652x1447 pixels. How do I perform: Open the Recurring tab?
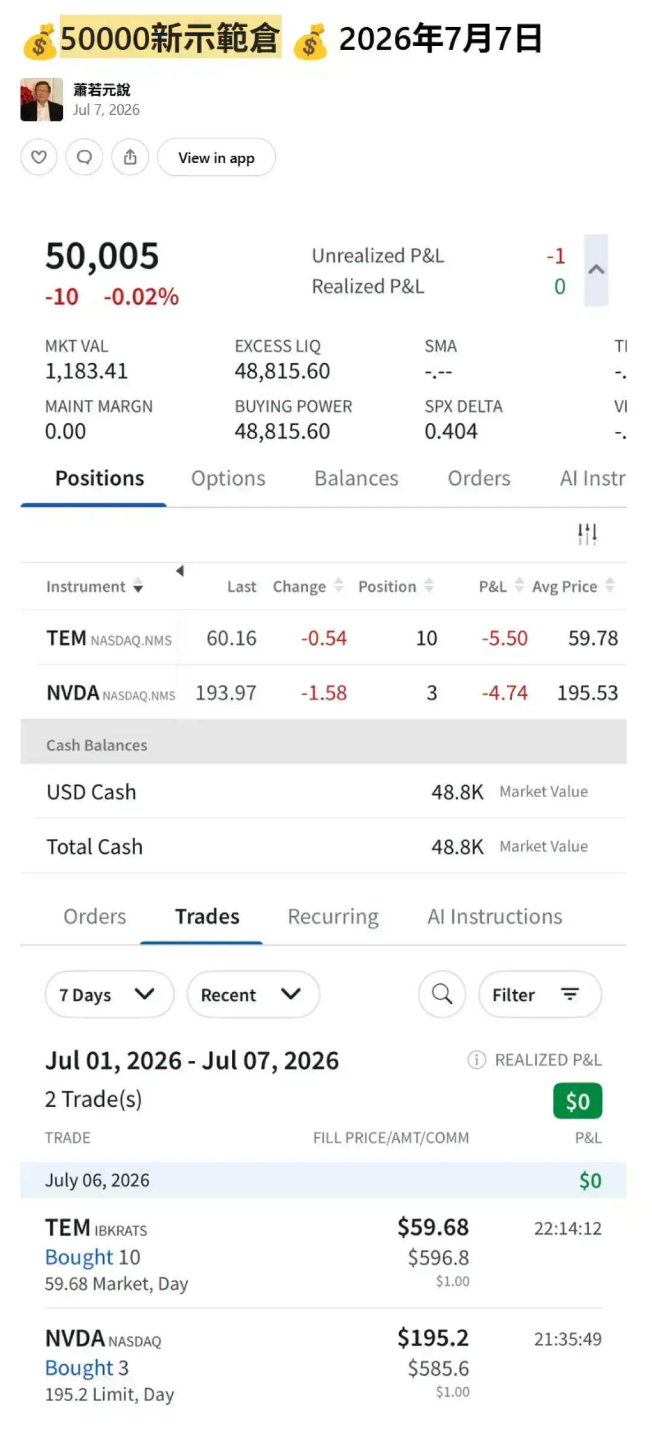(333, 917)
